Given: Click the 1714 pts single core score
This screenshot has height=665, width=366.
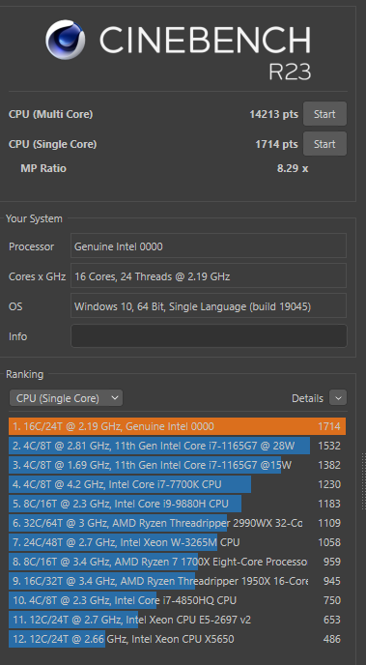Looking at the screenshot, I should 276,144.
